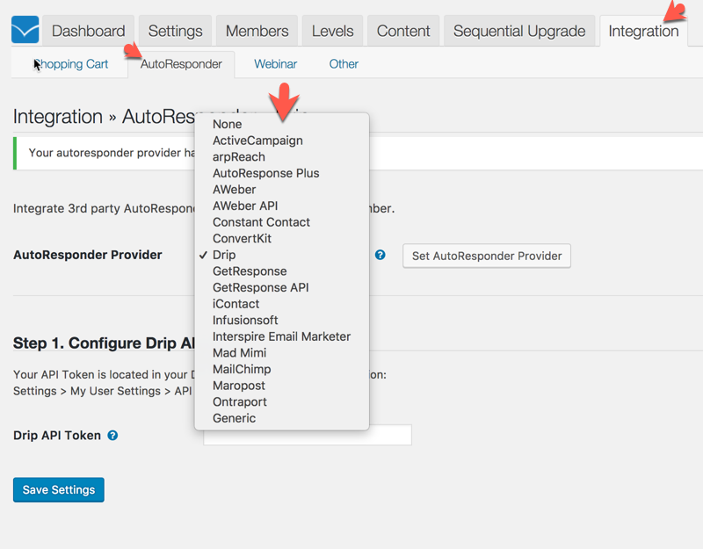This screenshot has width=703, height=549.
Task: Click the WishList Member envelope logo icon
Action: point(25,30)
